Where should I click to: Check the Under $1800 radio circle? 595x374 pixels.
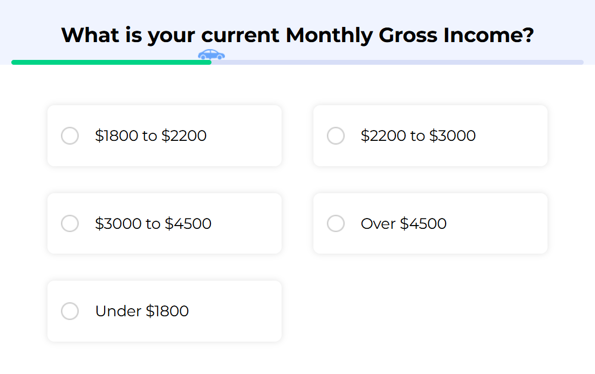click(x=70, y=311)
